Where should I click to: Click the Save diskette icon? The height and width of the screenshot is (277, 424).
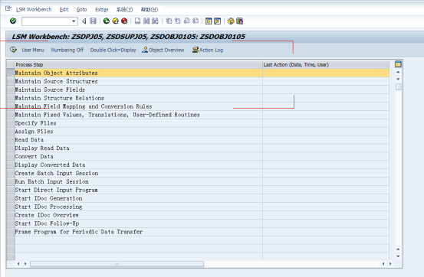click(x=93, y=21)
